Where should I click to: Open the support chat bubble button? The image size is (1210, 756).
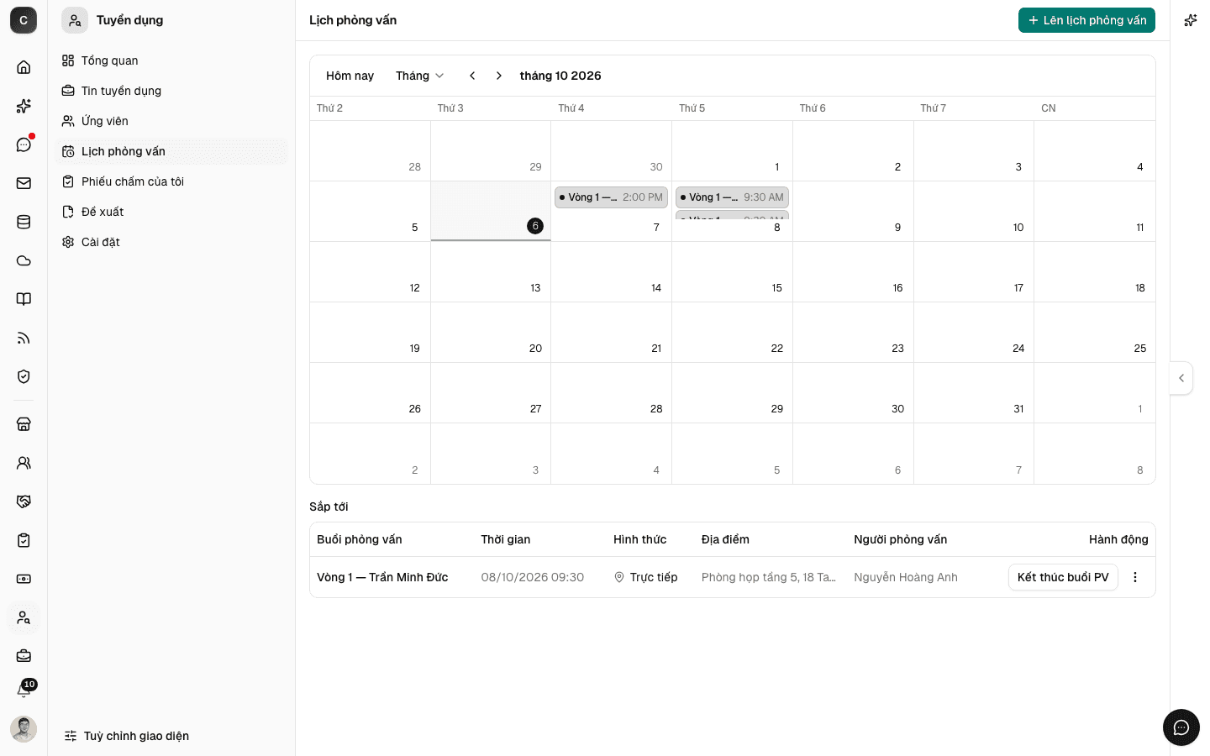[1181, 727]
